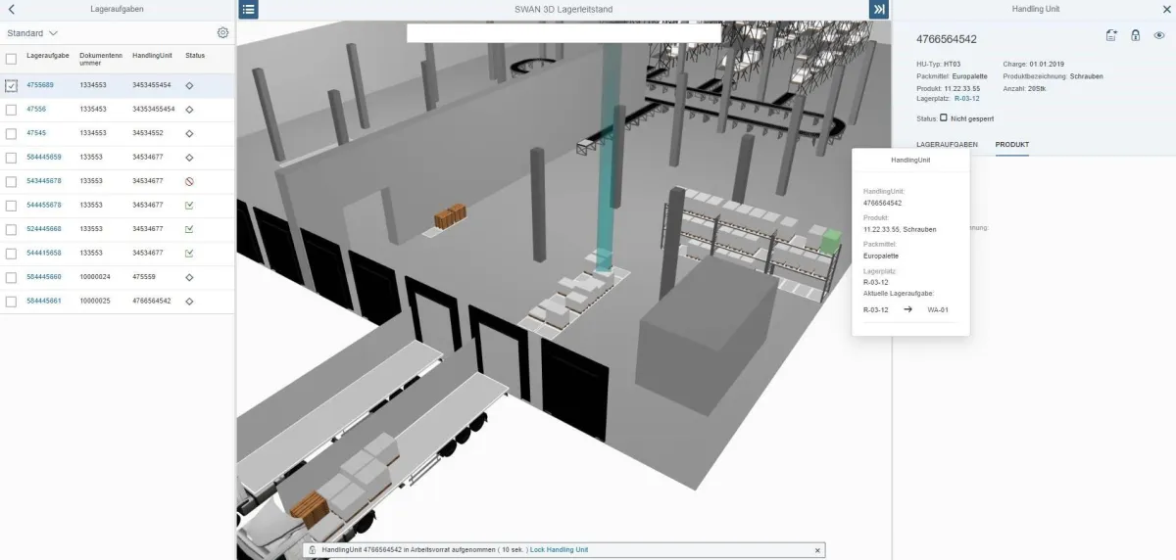This screenshot has height=560, width=1176.
Task: Open the table settings gear icon
Action: pos(222,33)
